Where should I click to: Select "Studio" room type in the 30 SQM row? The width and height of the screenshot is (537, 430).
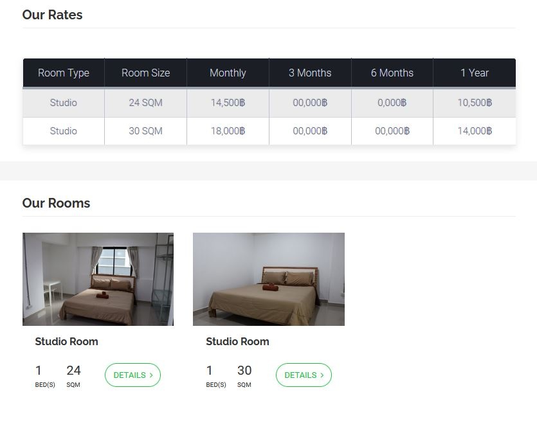(64, 131)
